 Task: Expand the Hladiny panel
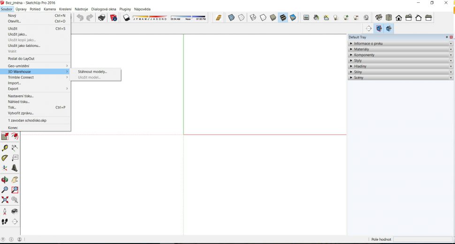(x=401, y=66)
